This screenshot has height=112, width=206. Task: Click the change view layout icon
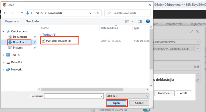[127, 21]
